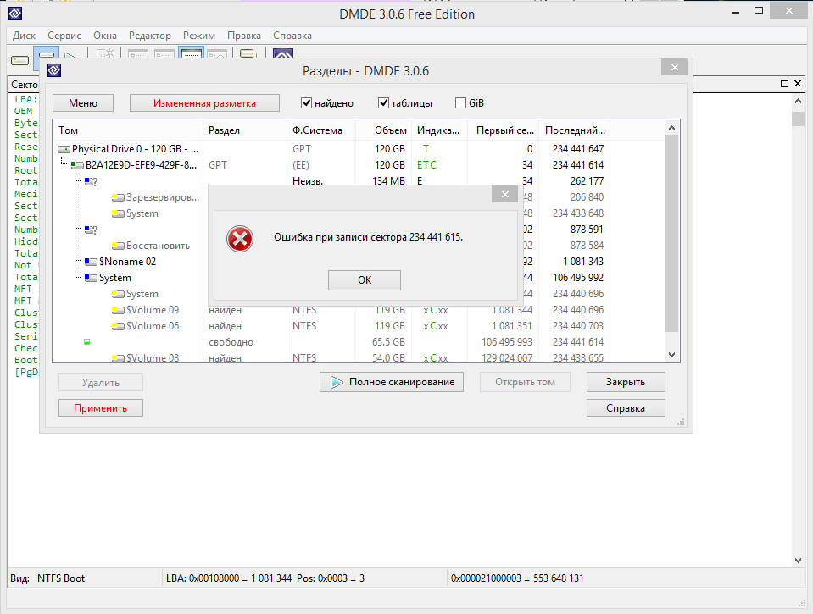Viewport: 813px width, 614px height.
Task: Open the Окна menu
Action: pyautogui.click(x=105, y=36)
